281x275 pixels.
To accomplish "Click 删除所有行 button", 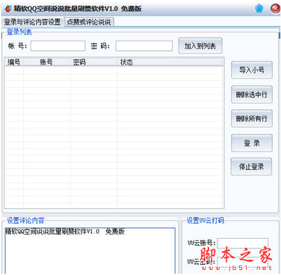I will point(252,119).
